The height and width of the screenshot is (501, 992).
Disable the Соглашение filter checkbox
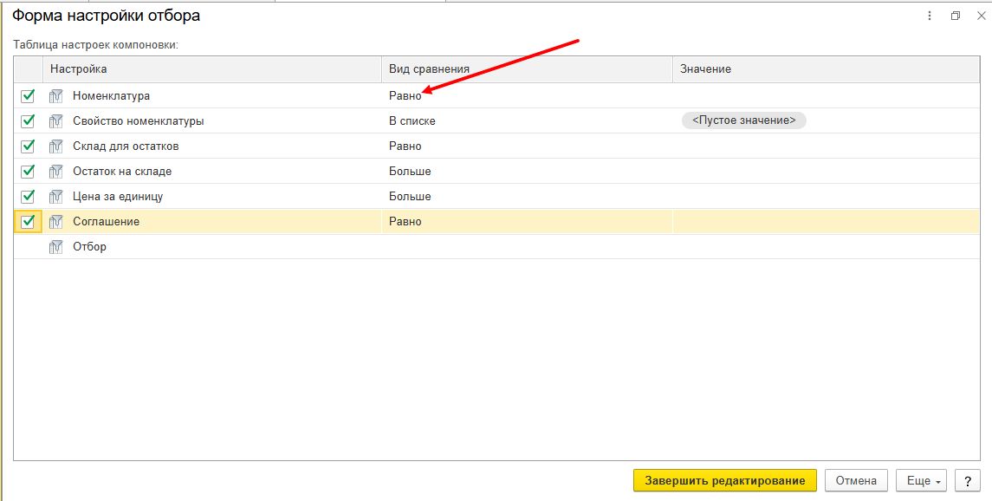click(x=28, y=222)
